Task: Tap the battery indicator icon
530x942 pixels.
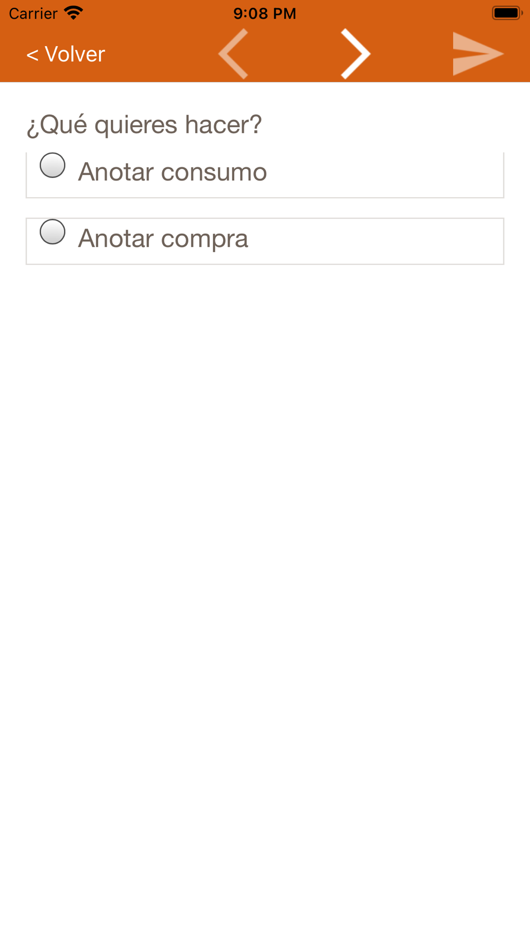Action: pos(507,13)
